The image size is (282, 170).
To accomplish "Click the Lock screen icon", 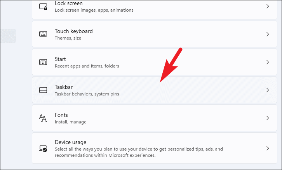I will (43, 7).
